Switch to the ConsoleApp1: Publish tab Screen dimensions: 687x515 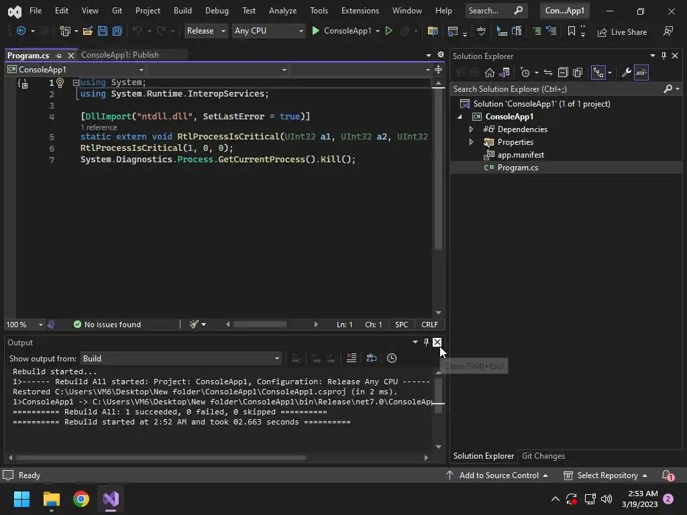click(x=120, y=55)
